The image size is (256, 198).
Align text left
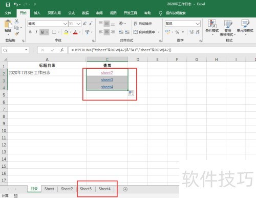pos(101,32)
